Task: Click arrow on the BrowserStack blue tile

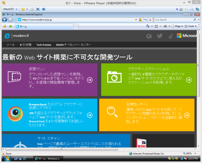Action: (x=90, y=115)
